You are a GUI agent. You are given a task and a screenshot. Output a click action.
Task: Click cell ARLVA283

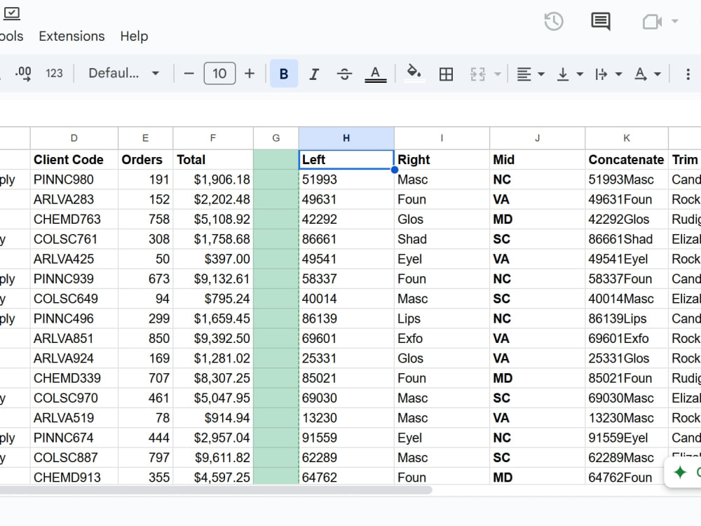(74, 199)
